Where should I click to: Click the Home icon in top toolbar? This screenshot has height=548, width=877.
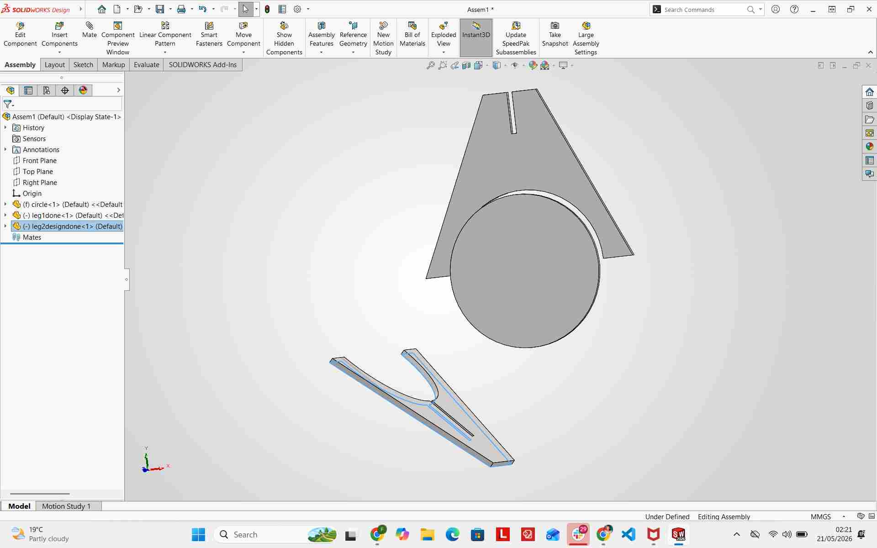click(102, 9)
